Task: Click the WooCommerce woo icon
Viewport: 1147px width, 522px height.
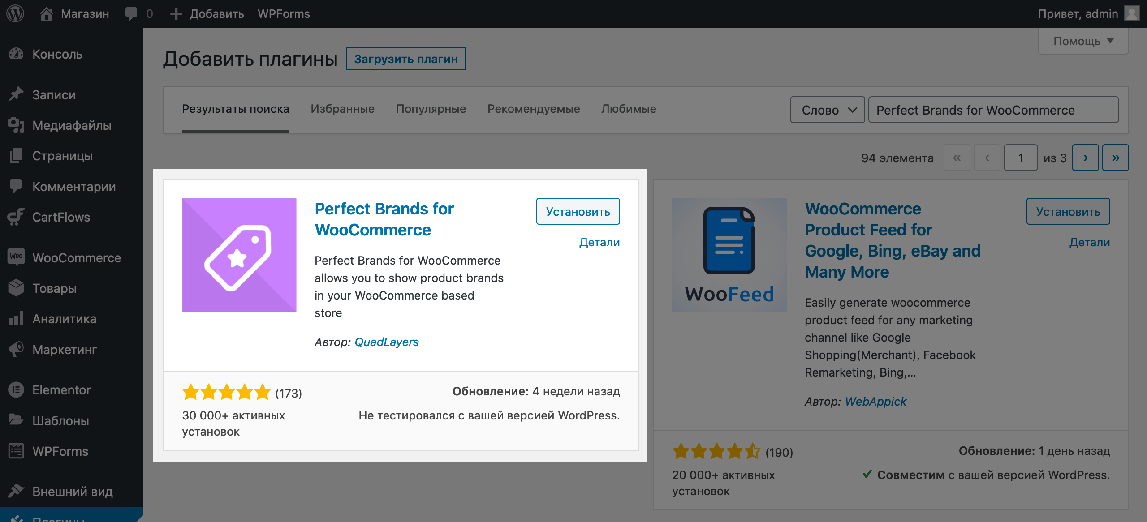Action: click(x=16, y=257)
